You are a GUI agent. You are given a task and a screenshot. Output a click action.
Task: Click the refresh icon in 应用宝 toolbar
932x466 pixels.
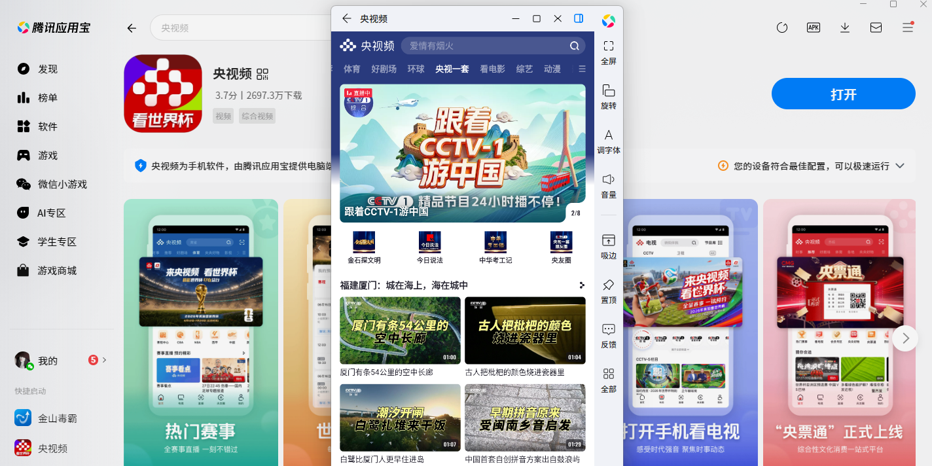coord(781,27)
